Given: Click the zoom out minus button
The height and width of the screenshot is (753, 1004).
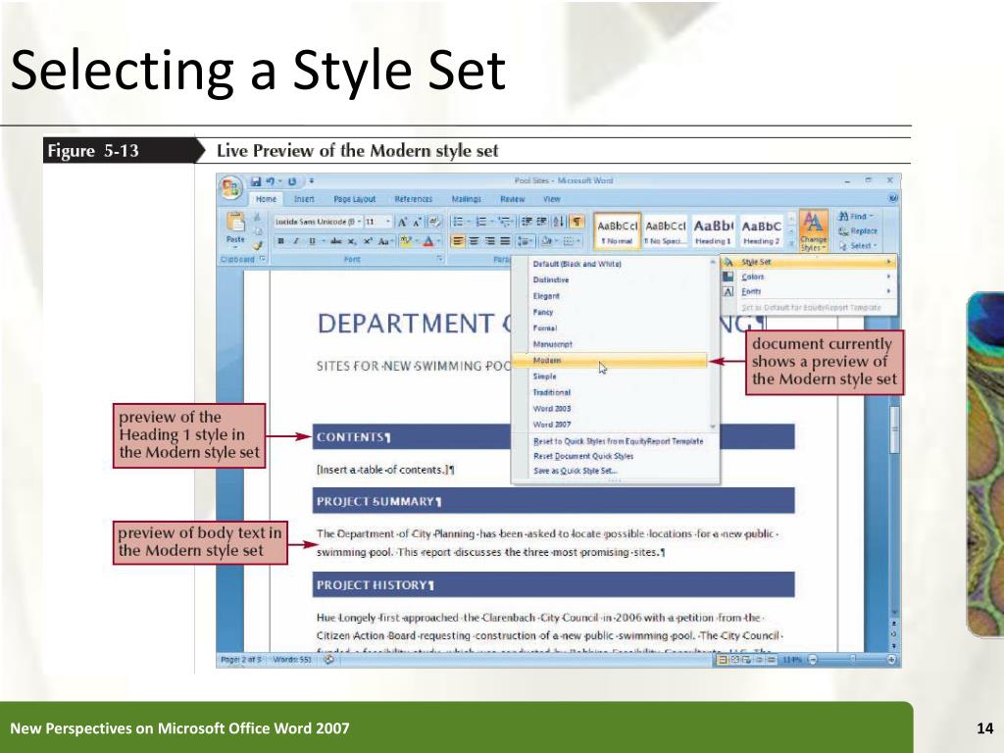Looking at the screenshot, I should coord(813,660).
